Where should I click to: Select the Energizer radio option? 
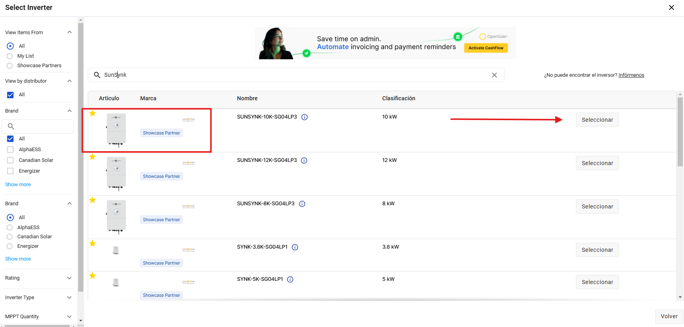(x=10, y=246)
